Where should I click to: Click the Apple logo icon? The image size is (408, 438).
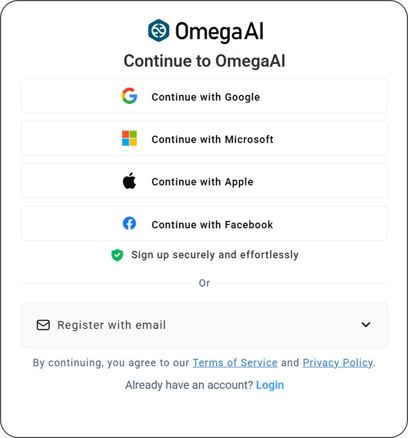pos(129,181)
